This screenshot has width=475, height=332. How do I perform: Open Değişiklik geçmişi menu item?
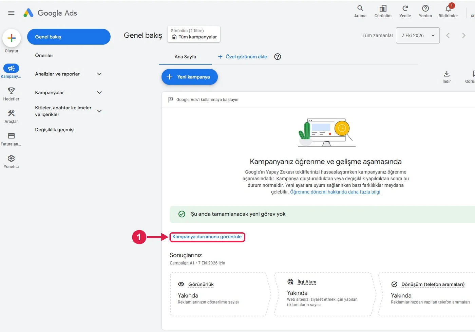click(x=55, y=130)
